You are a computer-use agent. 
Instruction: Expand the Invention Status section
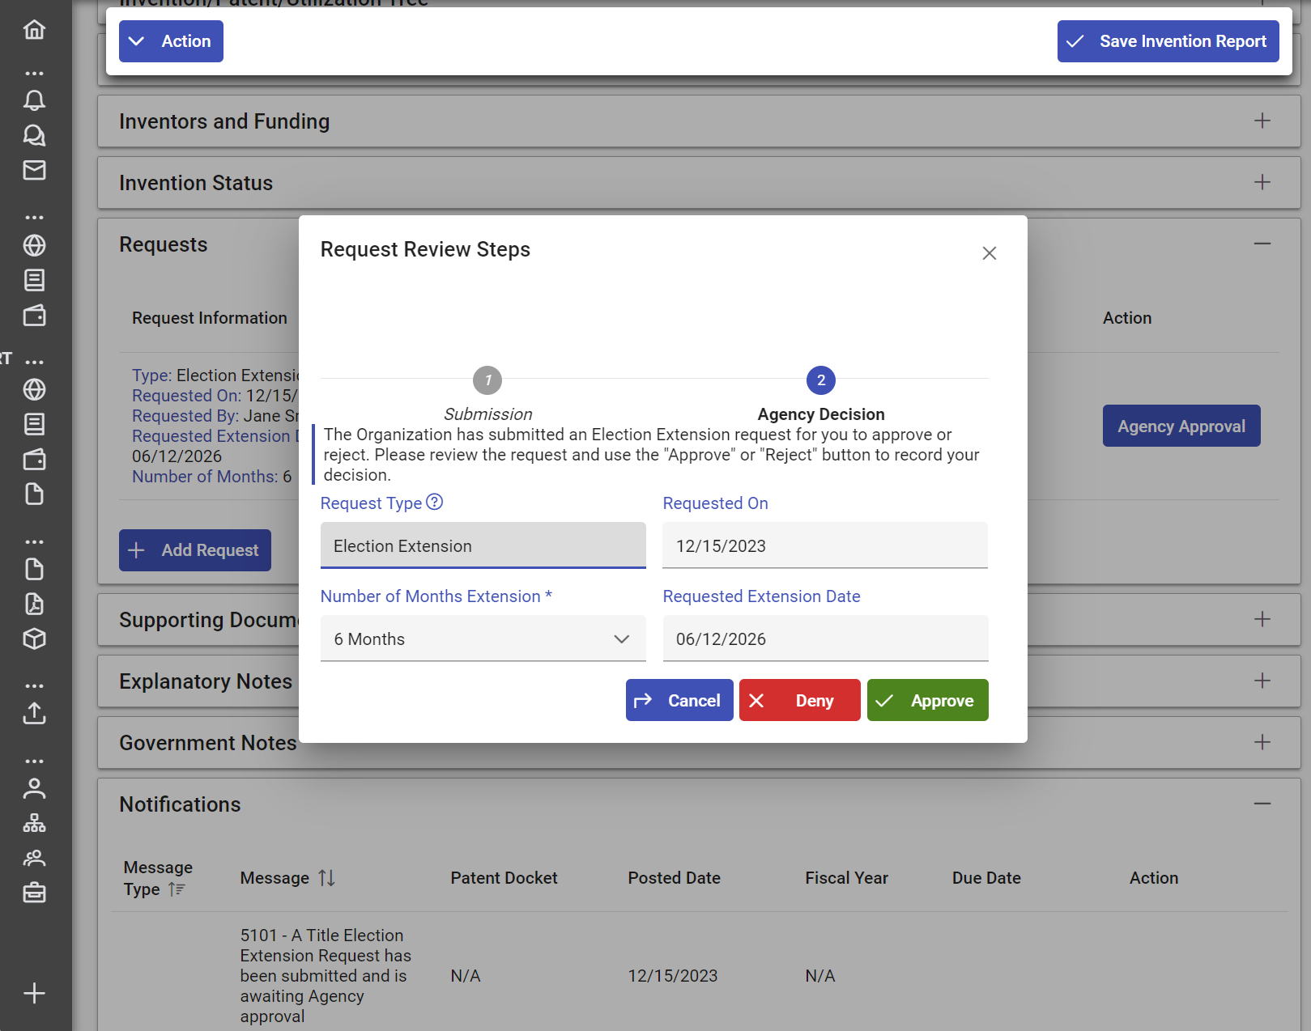[1262, 183]
